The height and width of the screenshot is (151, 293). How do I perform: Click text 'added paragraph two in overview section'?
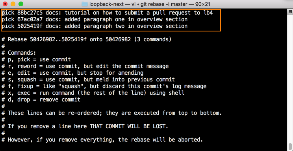[126, 26]
